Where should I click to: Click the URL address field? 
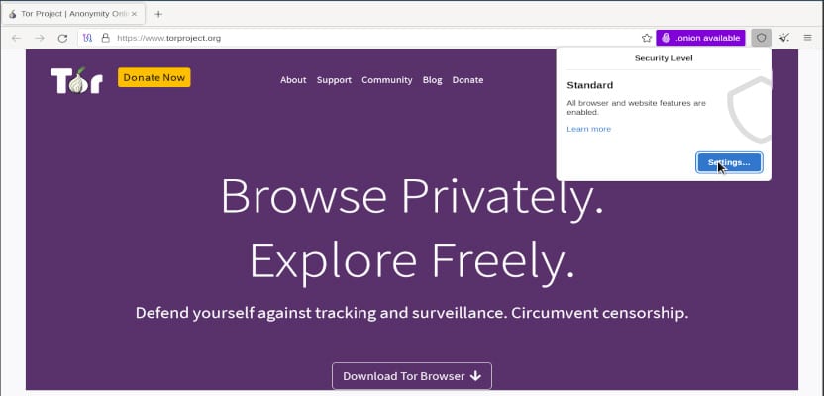click(366, 38)
